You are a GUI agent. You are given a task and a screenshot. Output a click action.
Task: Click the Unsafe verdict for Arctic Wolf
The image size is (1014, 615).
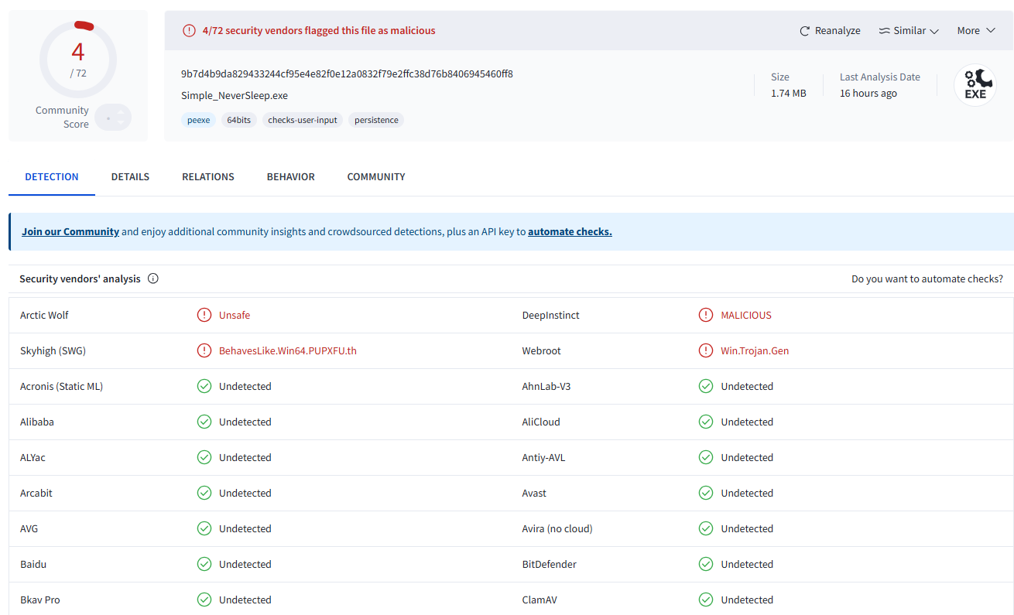[x=235, y=315]
